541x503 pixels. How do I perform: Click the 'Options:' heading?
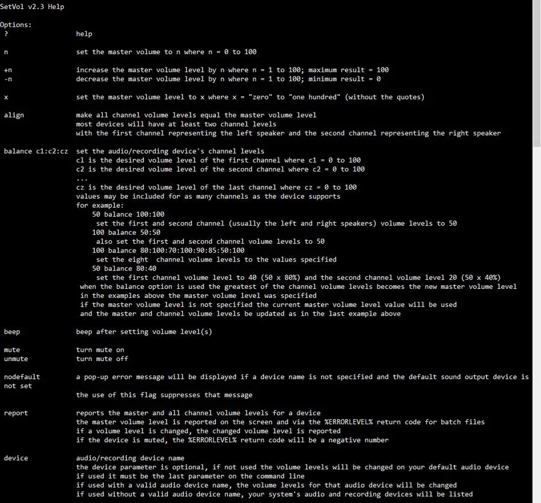[16, 25]
